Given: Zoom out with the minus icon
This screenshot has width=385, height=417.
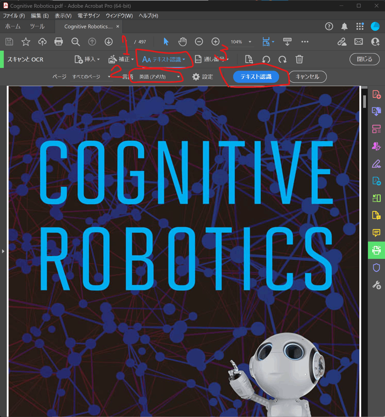Looking at the screenshot, I should click(x=199, y=42).
